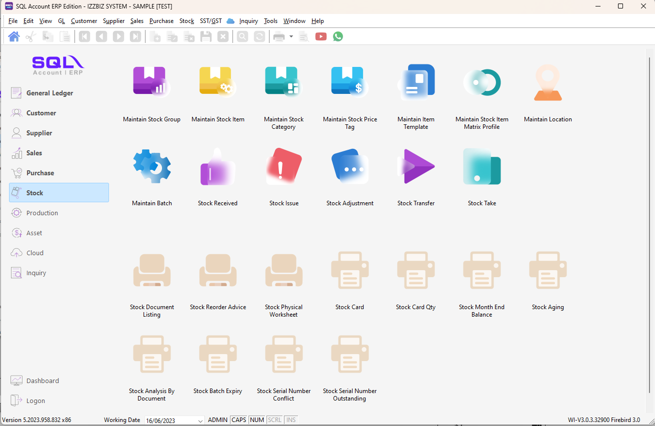Open the GL menu
Image resolution: width=655 pixels, height=426 pixels.
(61, 21)
